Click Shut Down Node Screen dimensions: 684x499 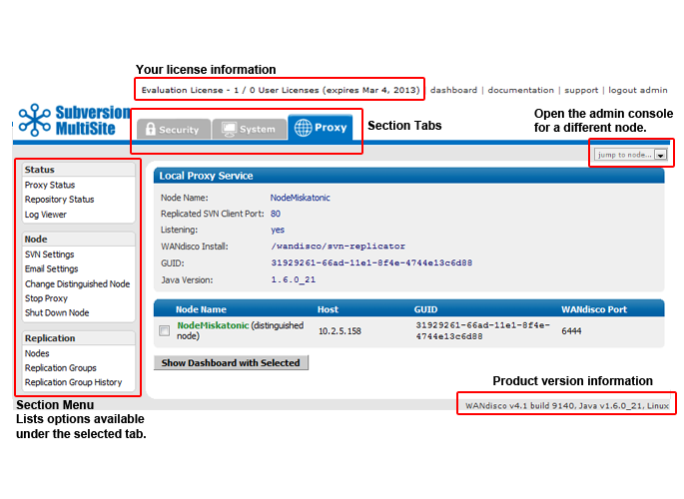[x=57, y=313]
